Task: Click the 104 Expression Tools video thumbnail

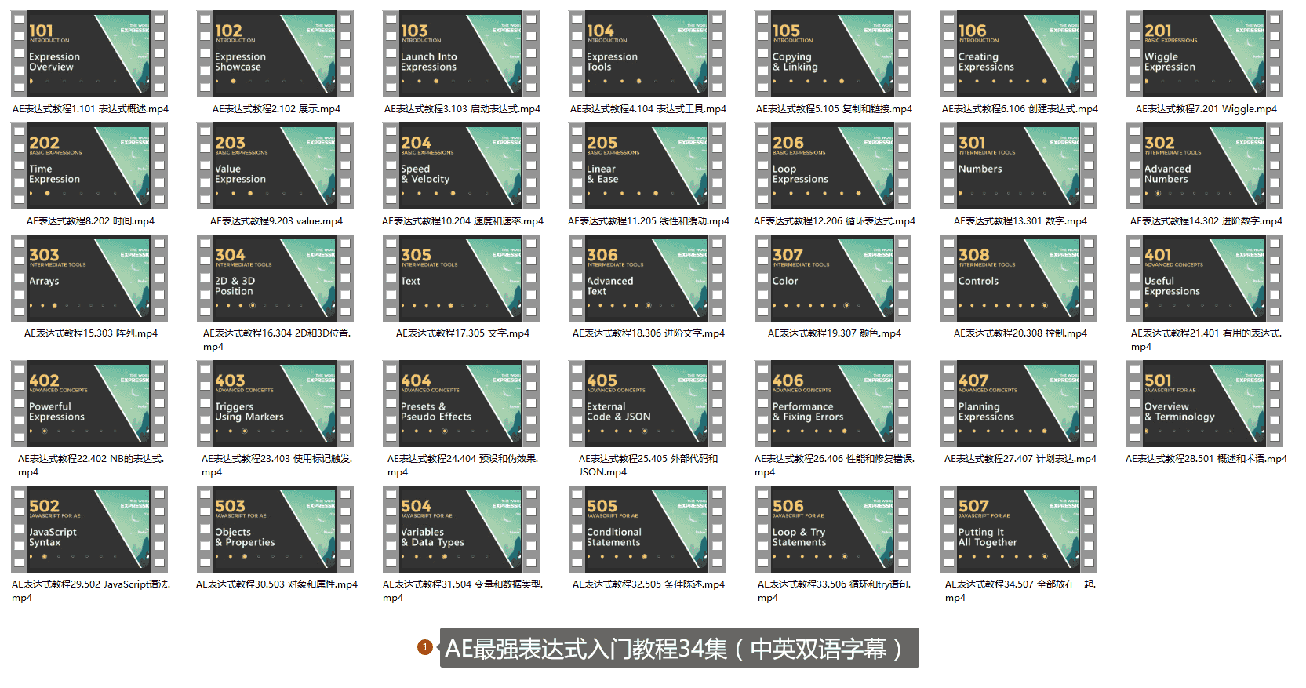Action: tap(647, 54)
